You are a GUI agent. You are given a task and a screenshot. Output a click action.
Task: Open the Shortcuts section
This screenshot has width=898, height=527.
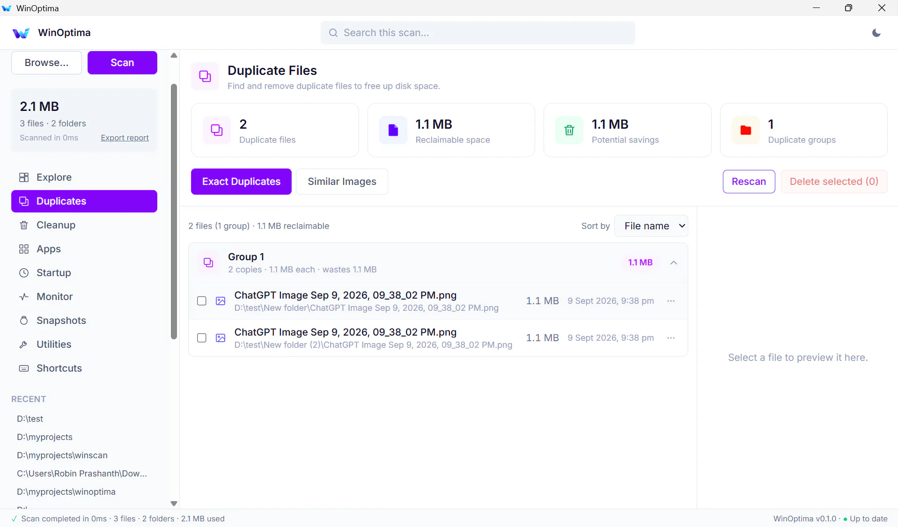[x=84, y=368]
